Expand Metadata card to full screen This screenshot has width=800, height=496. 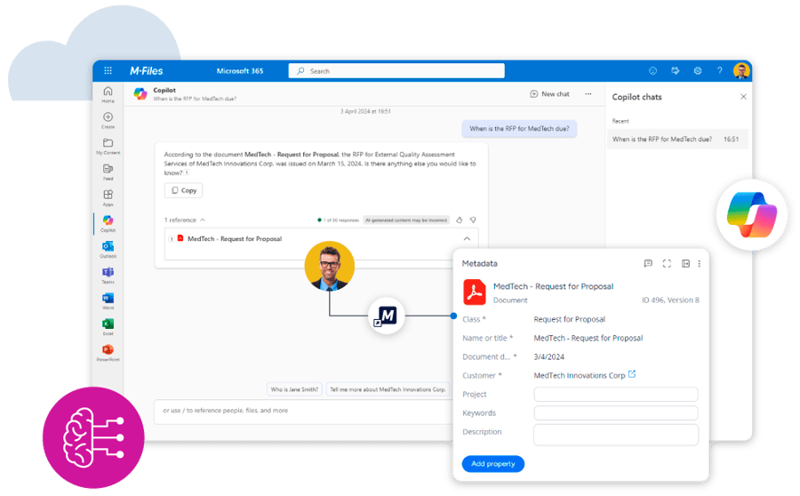point(667,264)
